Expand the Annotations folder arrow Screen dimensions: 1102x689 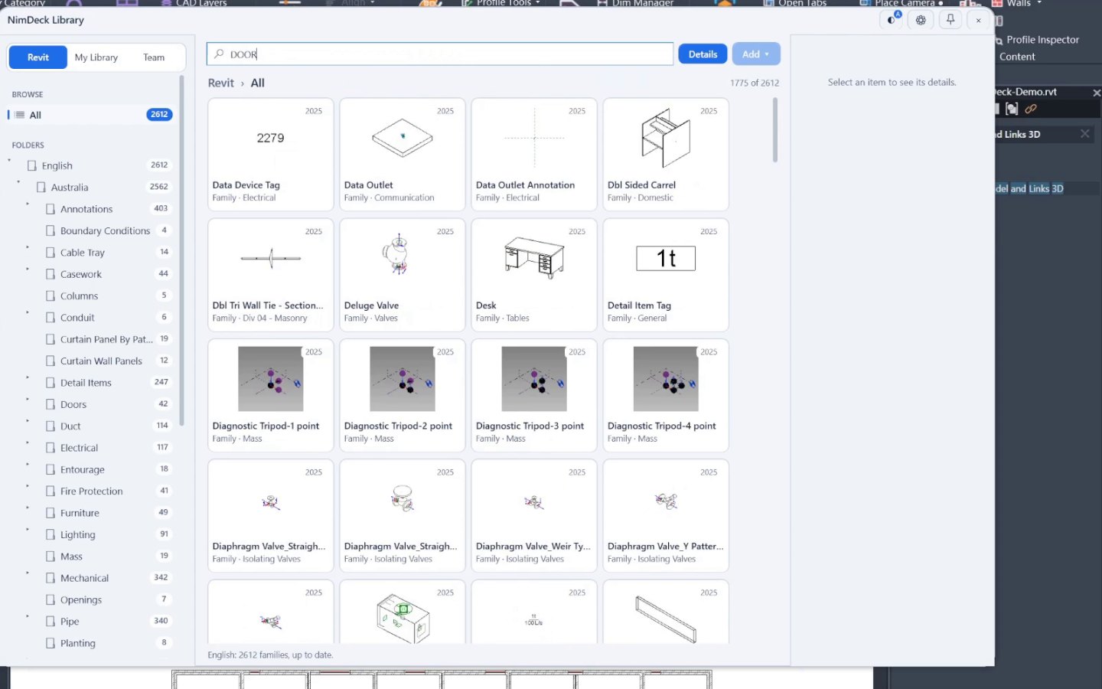(x=28, y=204)
